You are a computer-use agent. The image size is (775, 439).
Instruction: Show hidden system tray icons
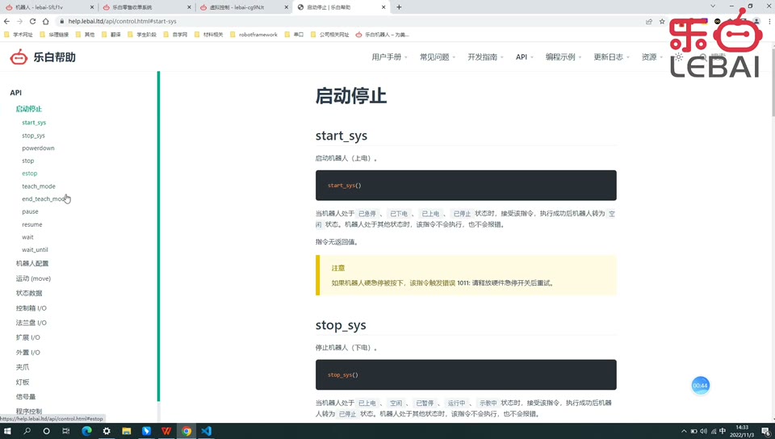[684, 431]
